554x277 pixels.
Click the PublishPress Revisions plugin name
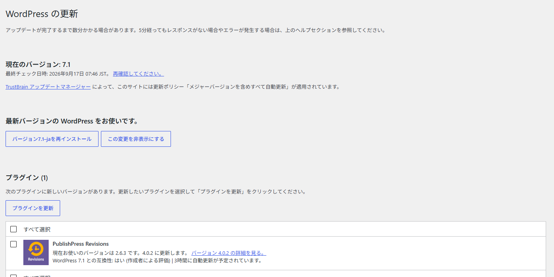pyautogui.click(x=81, y=244)
